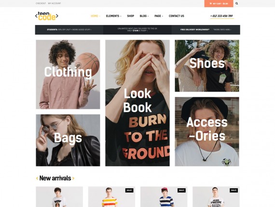Click the teen code logo
275x207 pixels.
[x=47, y=16]
